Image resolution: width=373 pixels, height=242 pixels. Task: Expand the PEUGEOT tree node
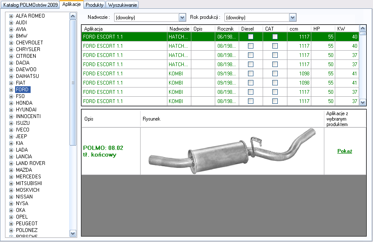tap(11, 224)
